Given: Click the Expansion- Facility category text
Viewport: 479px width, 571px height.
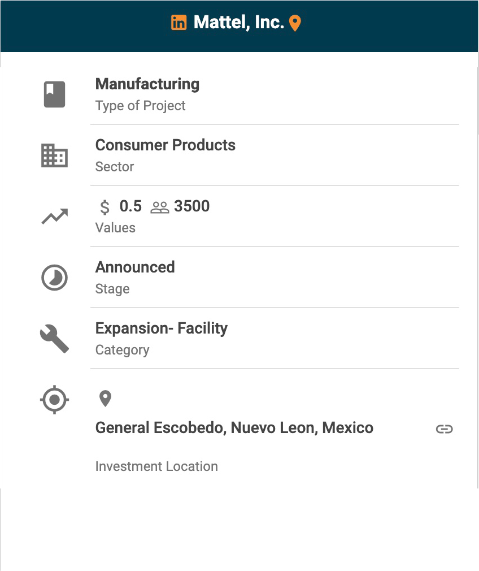Looking at the screenshot, I should [x=162, y=328].
